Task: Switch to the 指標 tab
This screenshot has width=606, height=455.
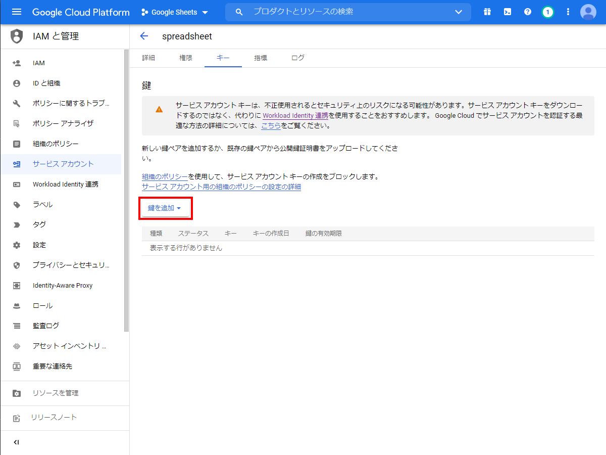Action: click(x=261, y=58)
